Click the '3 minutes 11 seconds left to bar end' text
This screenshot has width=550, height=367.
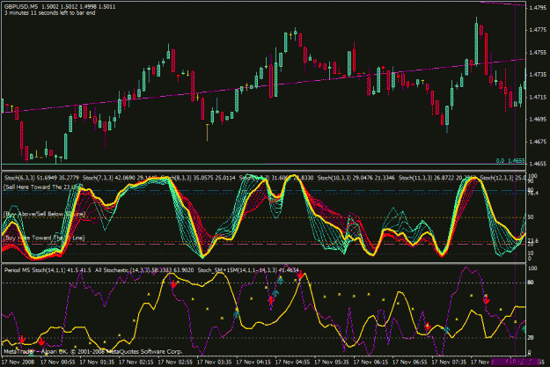[x=49, y=13]
